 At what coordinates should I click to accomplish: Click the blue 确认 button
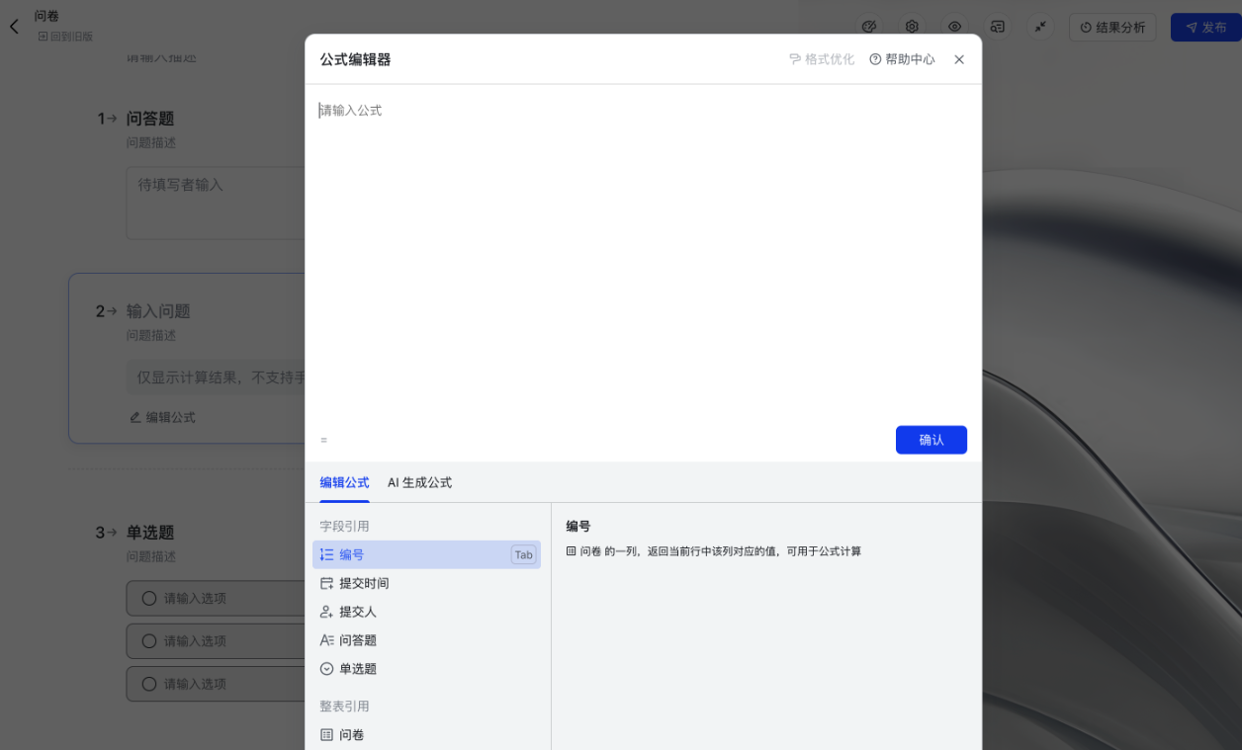click(931, 440)
